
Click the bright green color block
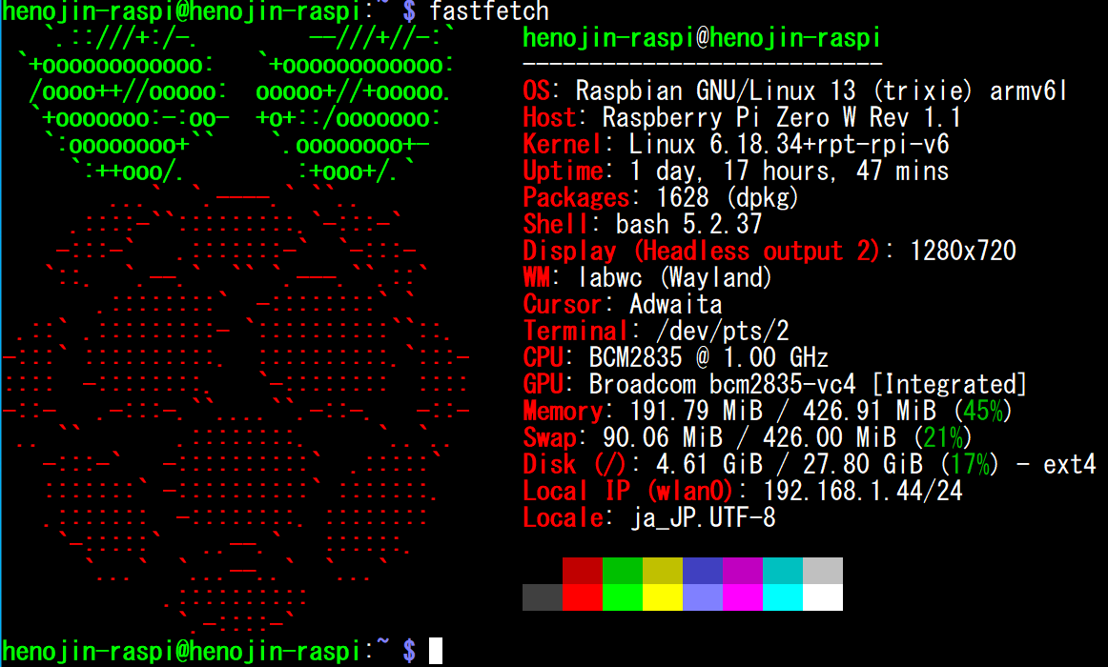pos(623,597)
